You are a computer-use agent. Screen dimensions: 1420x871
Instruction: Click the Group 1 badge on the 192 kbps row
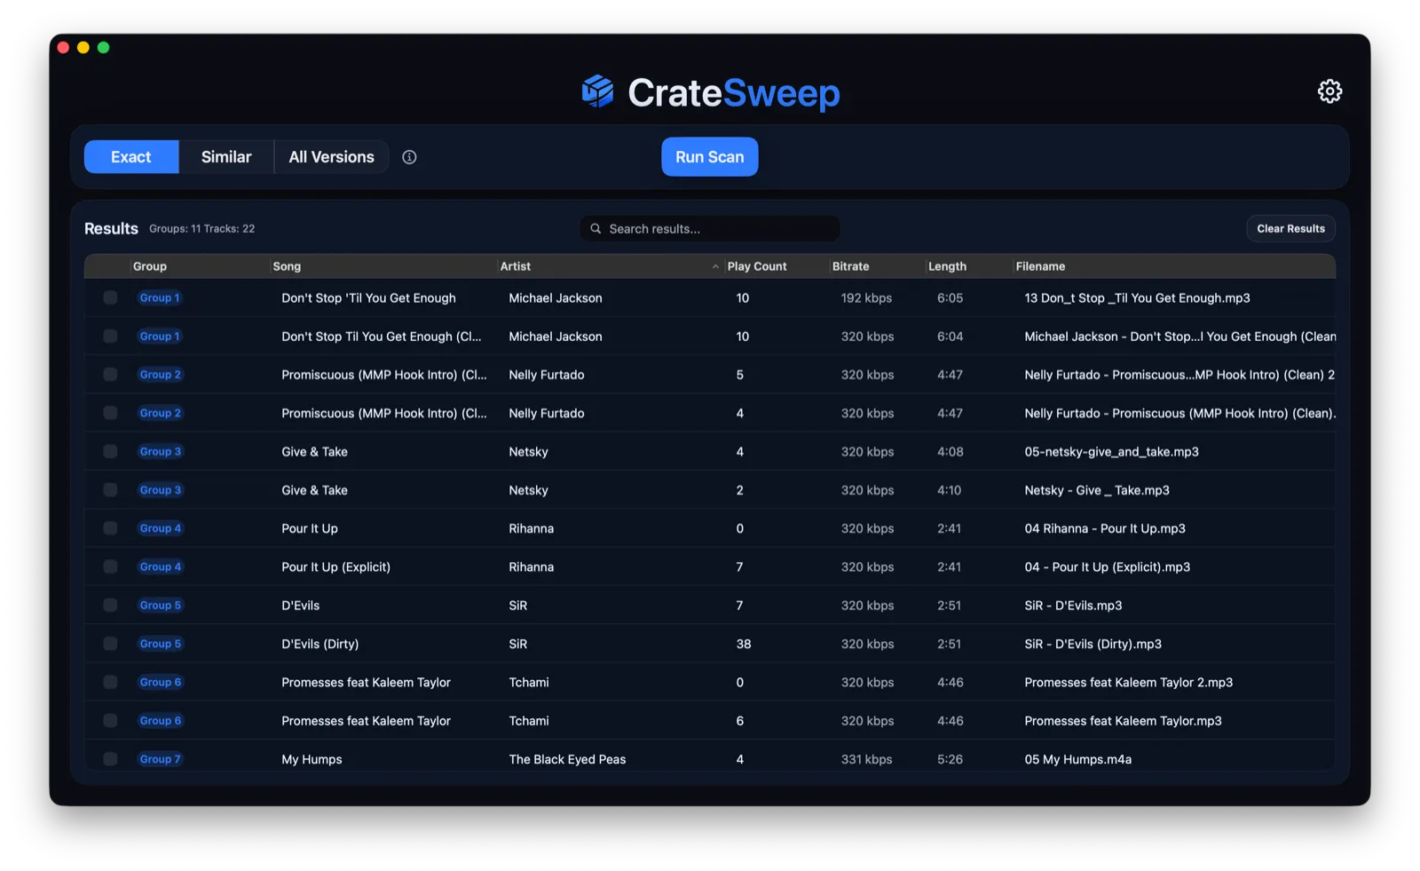160,298
